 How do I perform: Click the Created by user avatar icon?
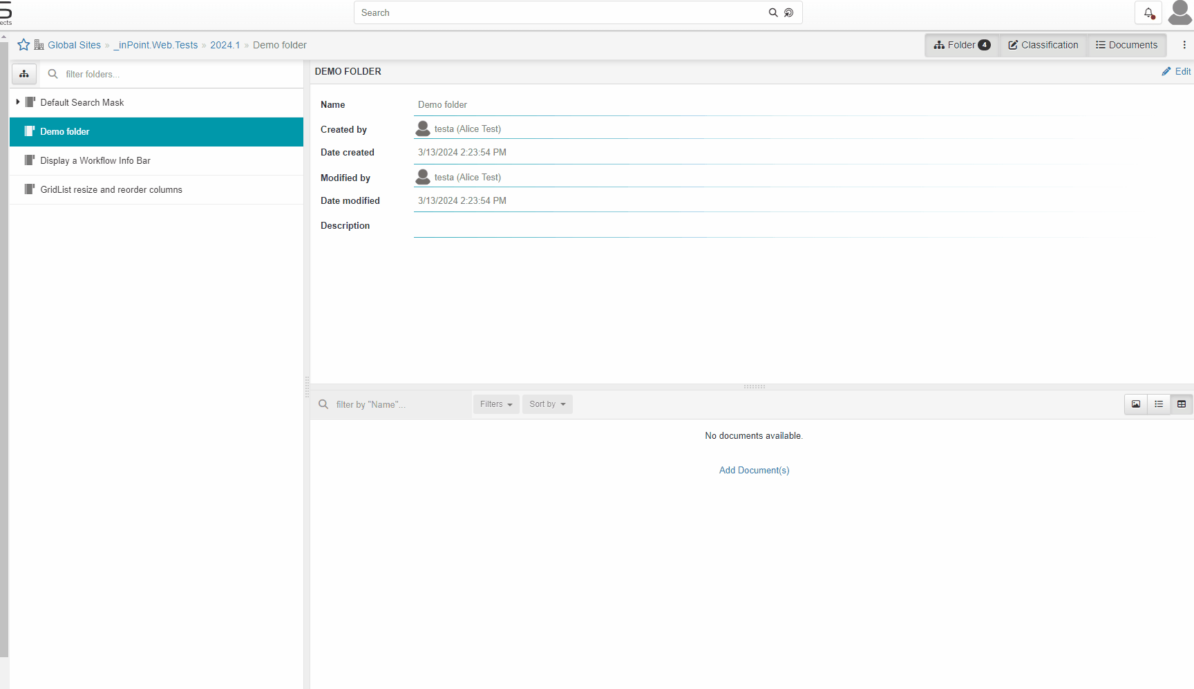[x=423, y=129]
